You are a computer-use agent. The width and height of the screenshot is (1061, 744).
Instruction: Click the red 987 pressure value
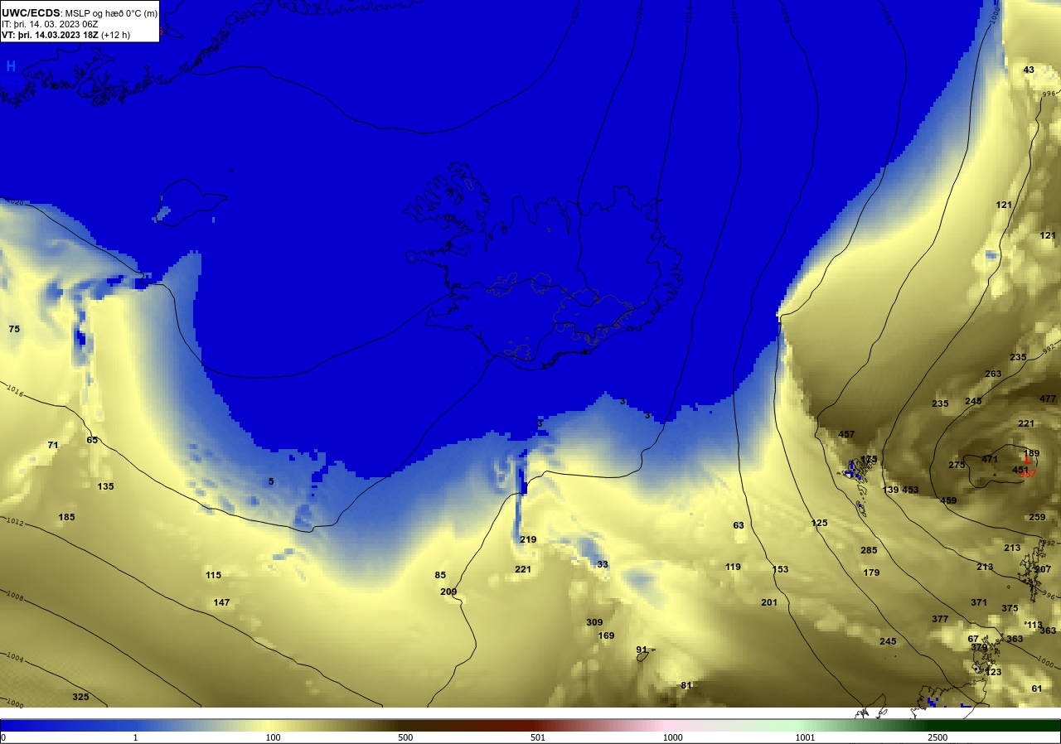click(1028, 473)
